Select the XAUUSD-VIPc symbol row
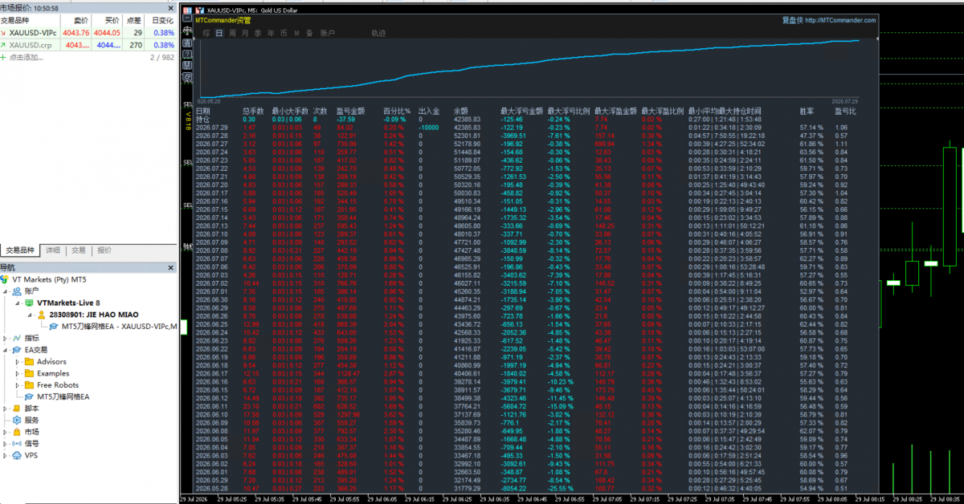The image size is (964, 504). coord(88,32)
